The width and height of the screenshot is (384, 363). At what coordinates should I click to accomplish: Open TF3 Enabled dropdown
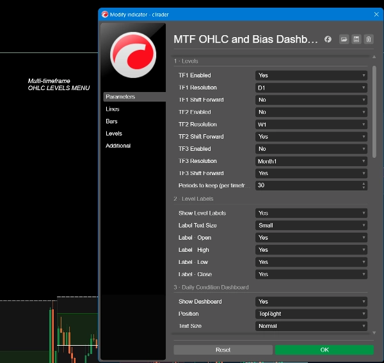point(311,149)
